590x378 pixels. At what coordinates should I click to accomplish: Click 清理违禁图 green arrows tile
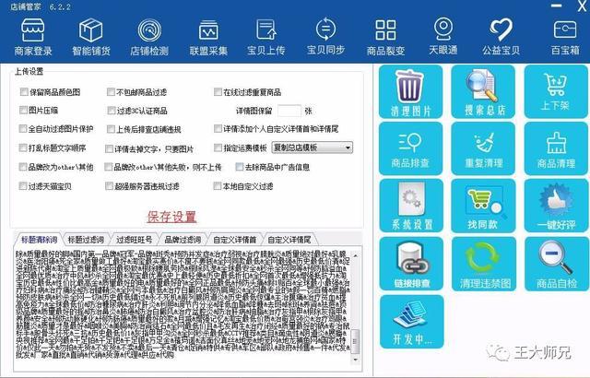coord(484,264)
